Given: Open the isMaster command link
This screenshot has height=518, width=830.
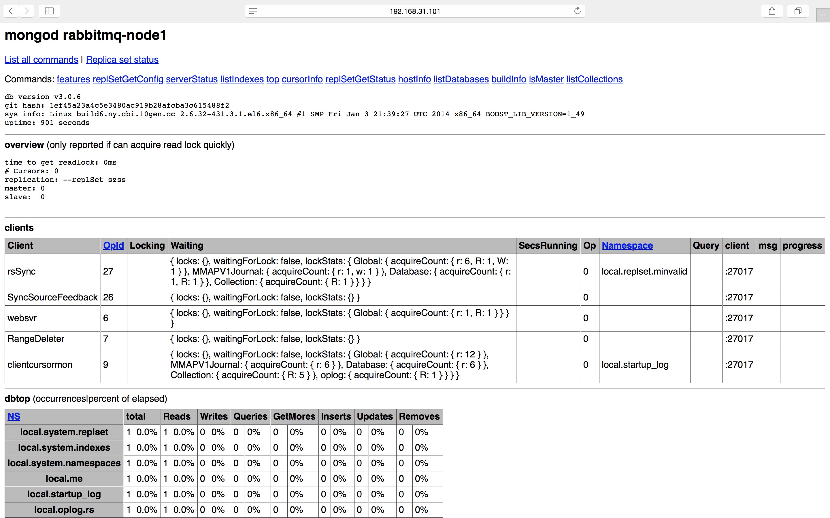Looking at the screenshot, I should (x=546, y=79).
